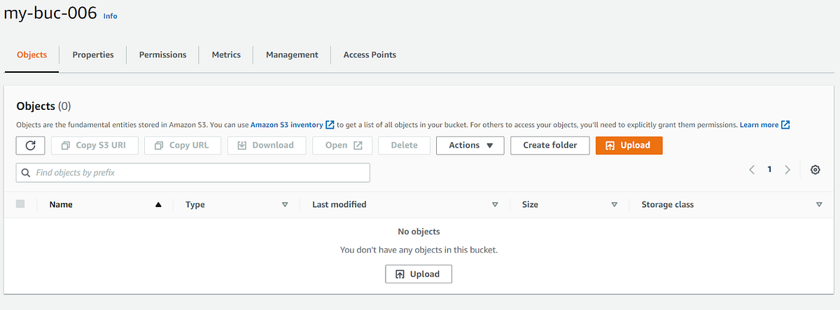This screenshot has height=310, width=840.
Task: Open the Type column filter arrow
Action: [x=285, y=205]
